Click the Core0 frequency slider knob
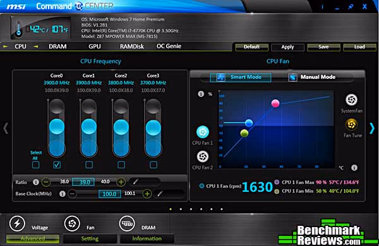 pos(57,127)
